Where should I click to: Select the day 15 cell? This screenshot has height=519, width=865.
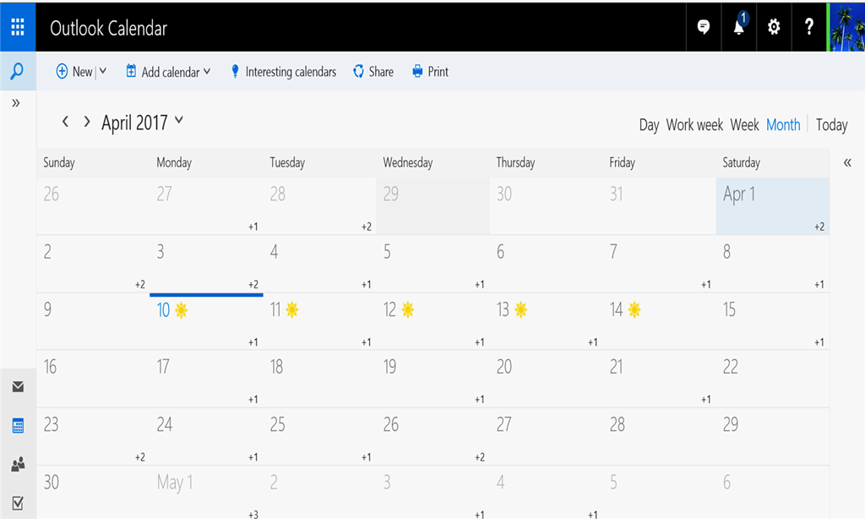click(772, 321)
